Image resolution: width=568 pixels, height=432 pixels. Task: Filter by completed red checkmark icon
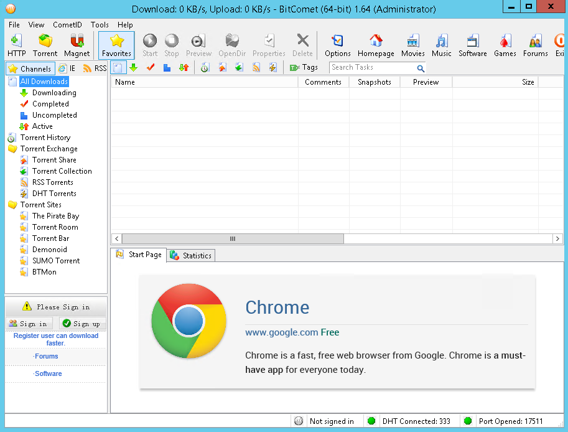pyautogui.click(x=151, y=67)
